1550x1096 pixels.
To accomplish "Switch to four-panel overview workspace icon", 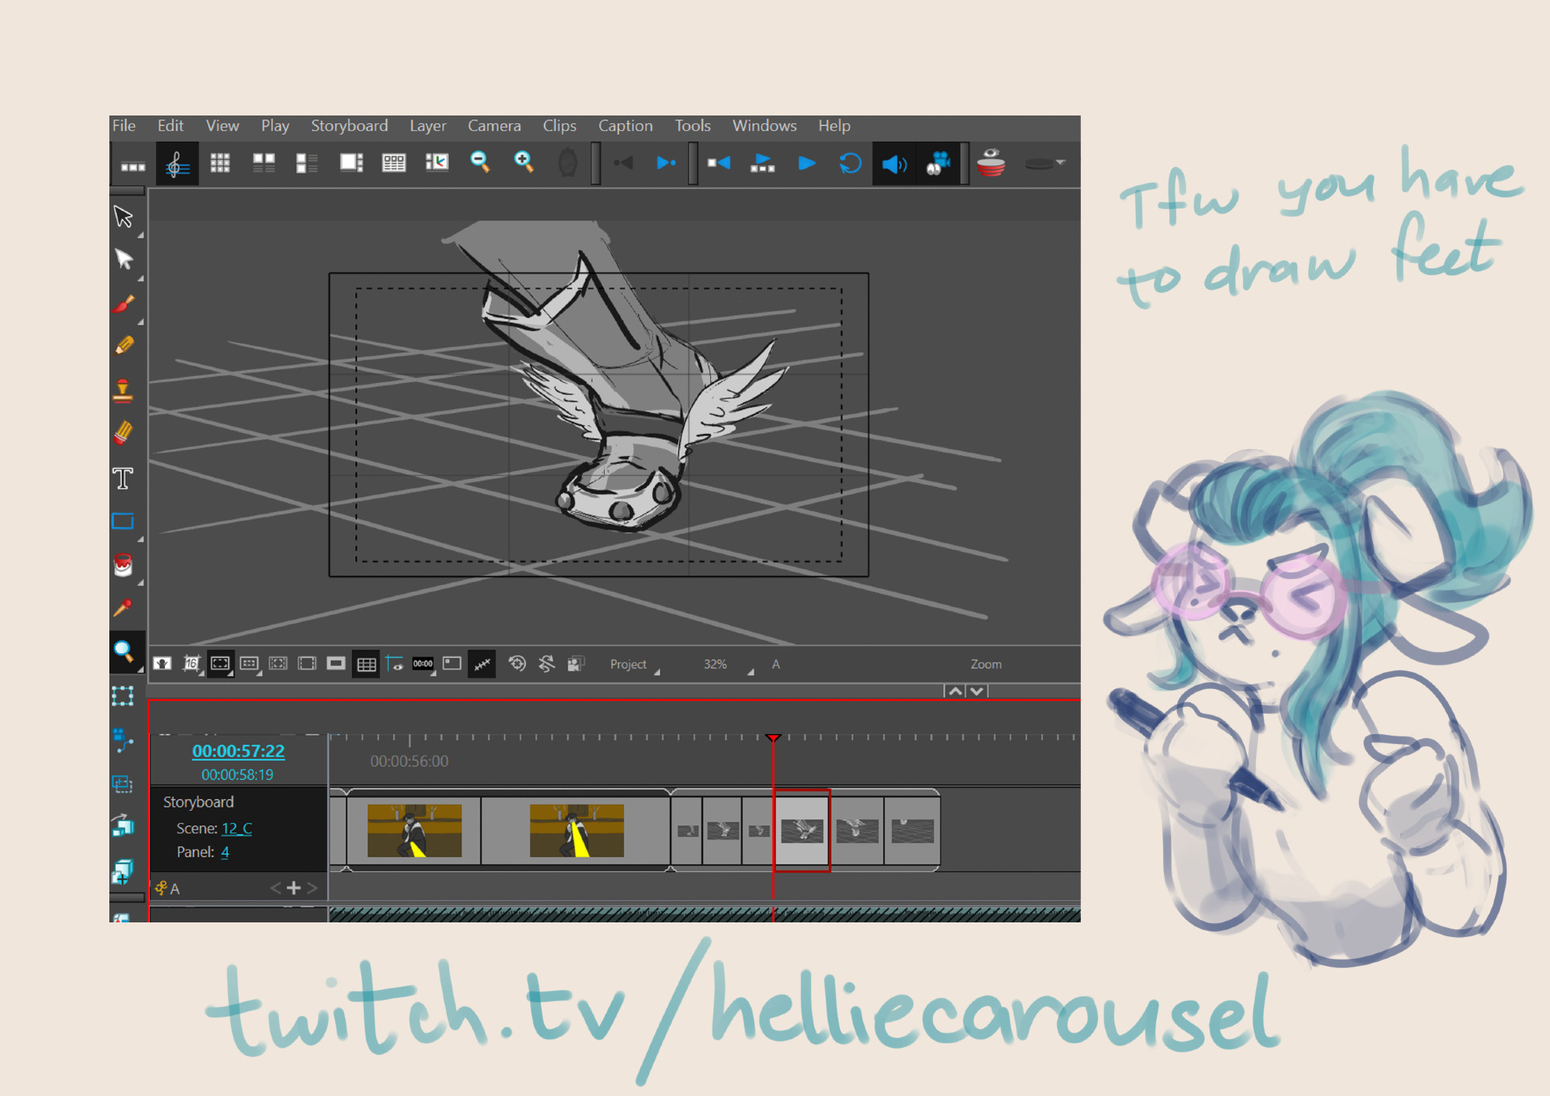I will coord(264,163).
